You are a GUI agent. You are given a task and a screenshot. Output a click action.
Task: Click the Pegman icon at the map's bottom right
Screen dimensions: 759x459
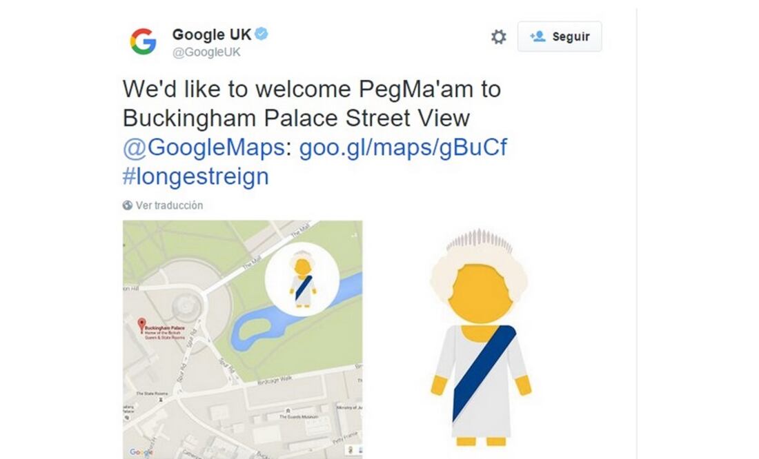point(350,449)
